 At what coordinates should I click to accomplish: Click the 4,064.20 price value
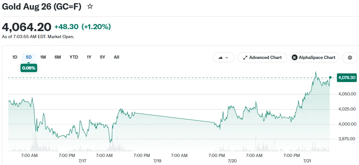pyautogui.click(x=27, y=27)
